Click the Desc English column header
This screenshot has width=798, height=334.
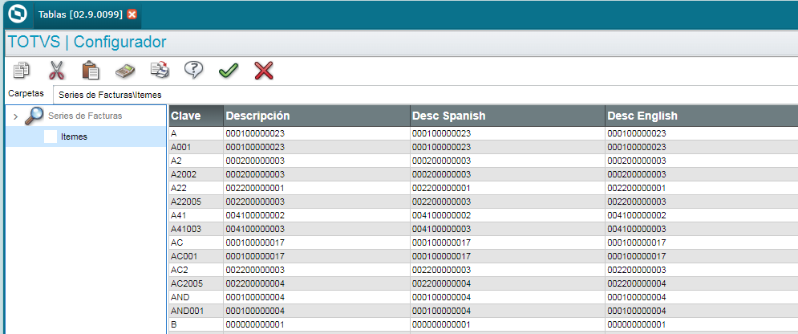click(701, 116)
